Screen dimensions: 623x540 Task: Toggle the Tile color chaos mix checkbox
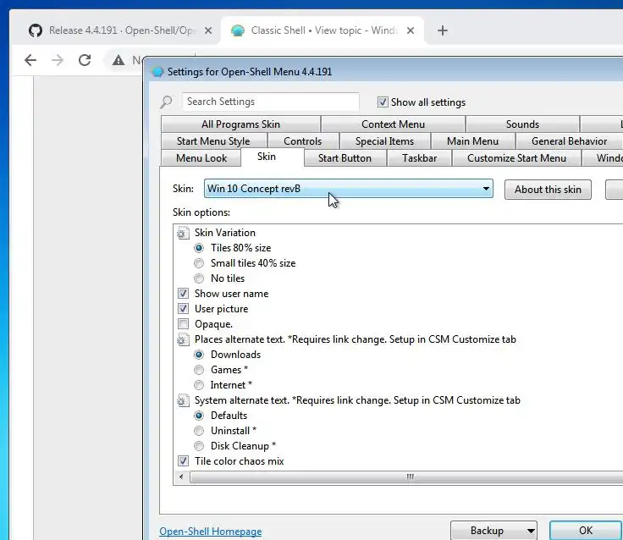click(x=183, y=461)
